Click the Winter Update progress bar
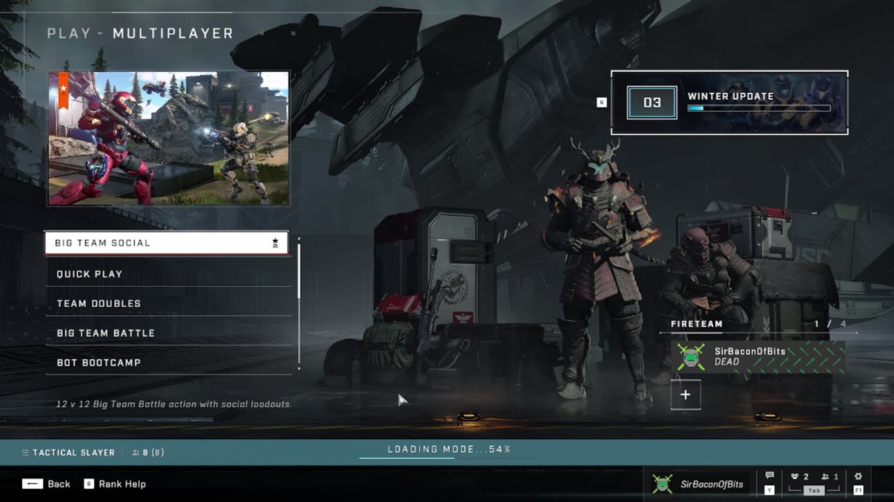Viewport: 894px width, 502px height. click(759, 108)
